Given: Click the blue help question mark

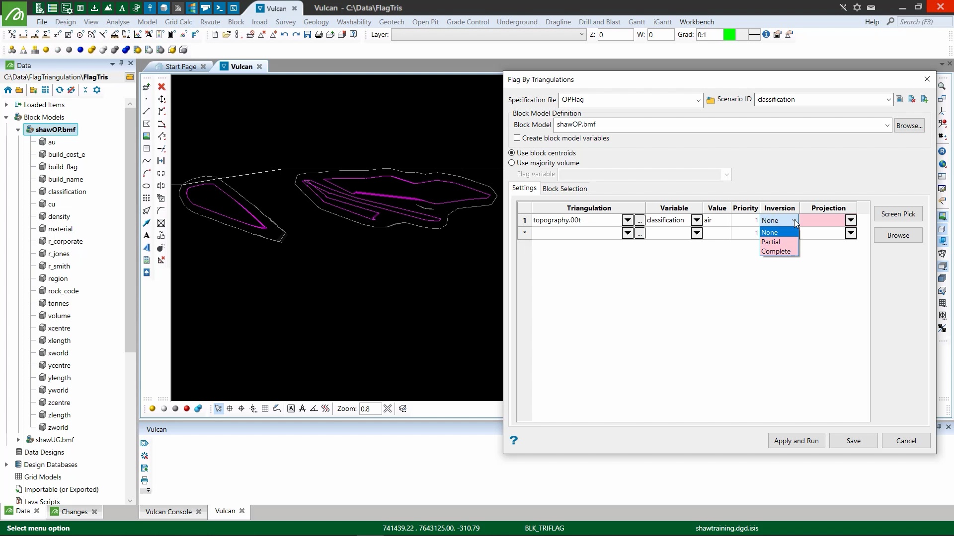Looking at the screenshot, I should [x=514, y=440].
